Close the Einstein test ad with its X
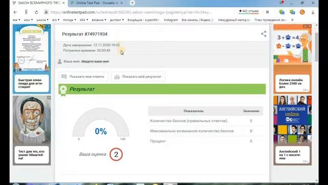This screenshot has height=185, width=328. (49, 98)
